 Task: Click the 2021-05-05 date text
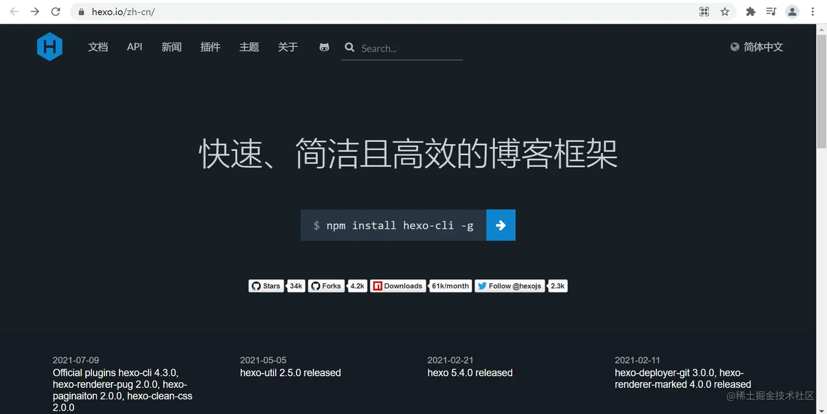coord(263,360)
